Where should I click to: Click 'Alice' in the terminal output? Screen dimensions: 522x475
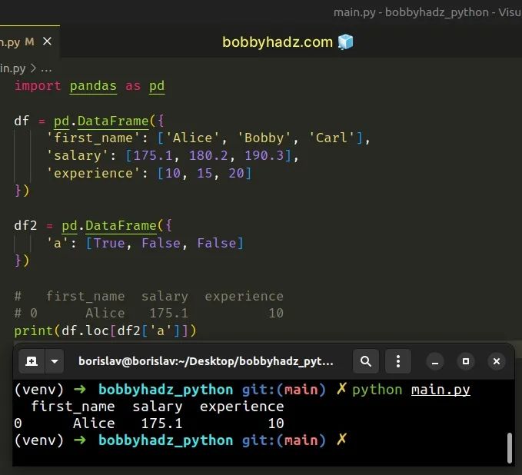[94, 424]
